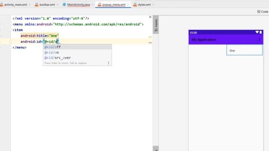Screen dimensions: 269x151
Task: Click the inspection status indicator above the editor scrollbar
Action: (x=150, y=17)
